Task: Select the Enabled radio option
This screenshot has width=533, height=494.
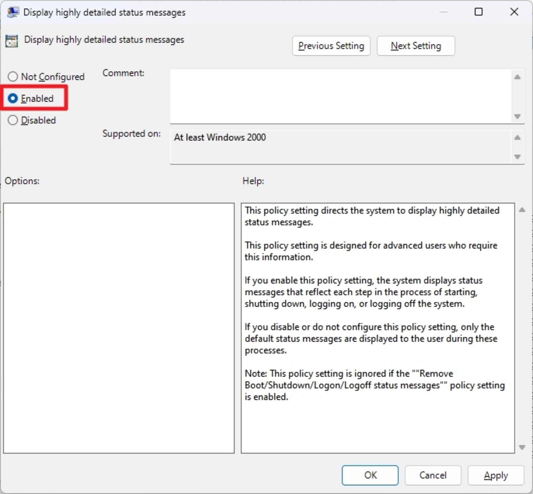Action: pyautogui.click(x=13, y=99)
